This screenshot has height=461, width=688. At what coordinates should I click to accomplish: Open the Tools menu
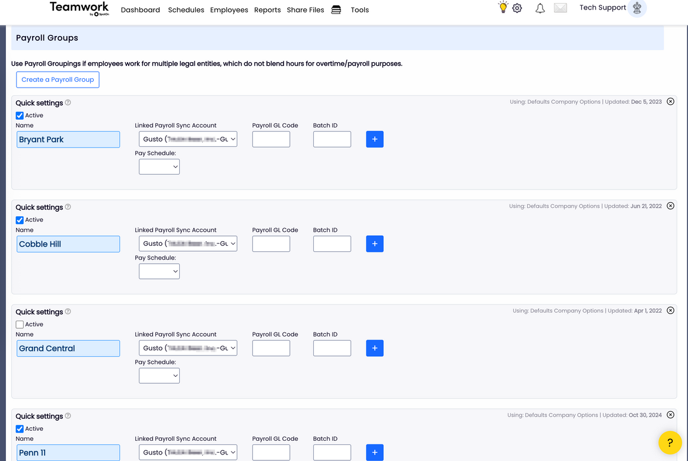point(360,9)
